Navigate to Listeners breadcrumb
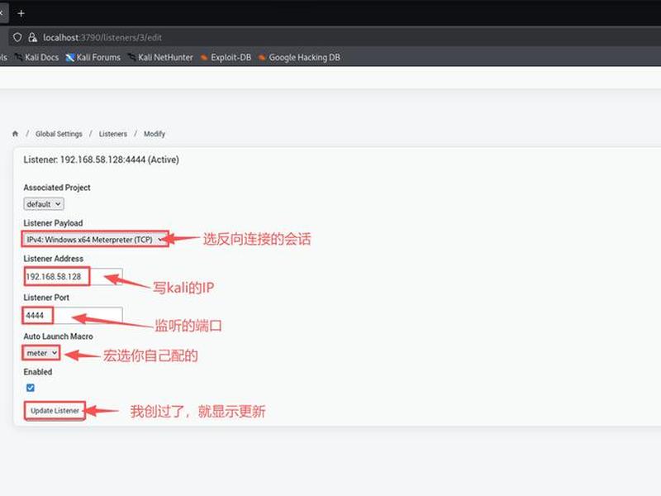 [x=112, y=134]
